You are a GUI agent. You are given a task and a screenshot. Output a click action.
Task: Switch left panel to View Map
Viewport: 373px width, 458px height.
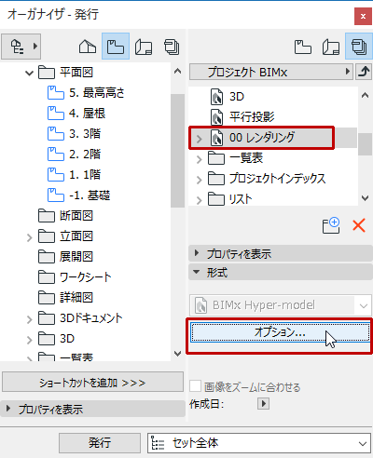116,47
